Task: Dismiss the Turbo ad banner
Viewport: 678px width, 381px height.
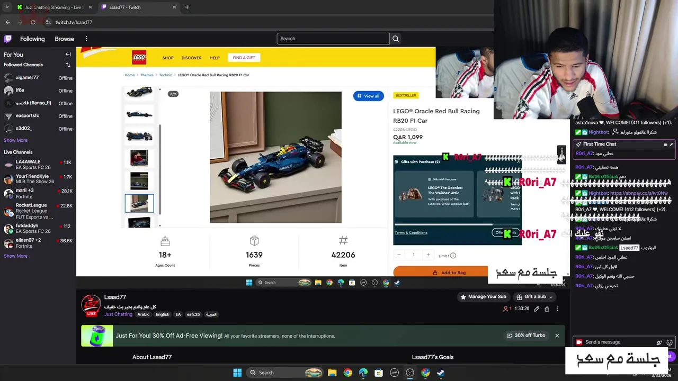Action: (x=557, y=335)
